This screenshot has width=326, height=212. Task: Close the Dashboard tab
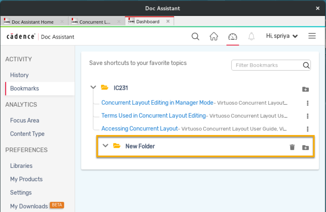[168, 21]
